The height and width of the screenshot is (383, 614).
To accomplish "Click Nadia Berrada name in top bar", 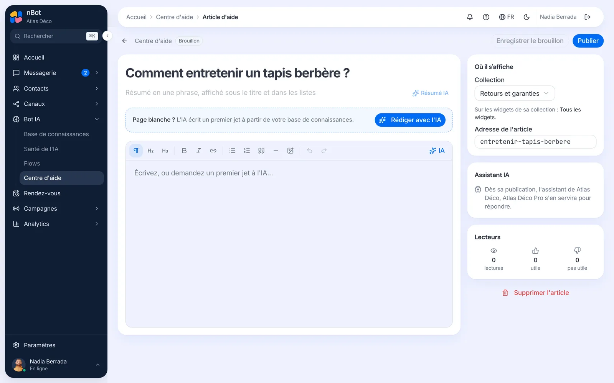I will coord(558,17).
